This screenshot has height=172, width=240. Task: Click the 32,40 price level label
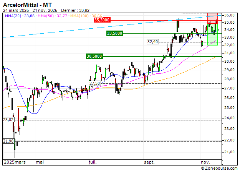(x=152, y=41)
